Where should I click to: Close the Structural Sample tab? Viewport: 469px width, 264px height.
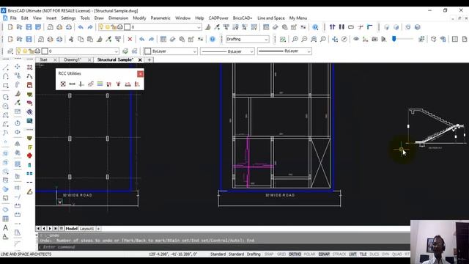click(x=140, y=60)
